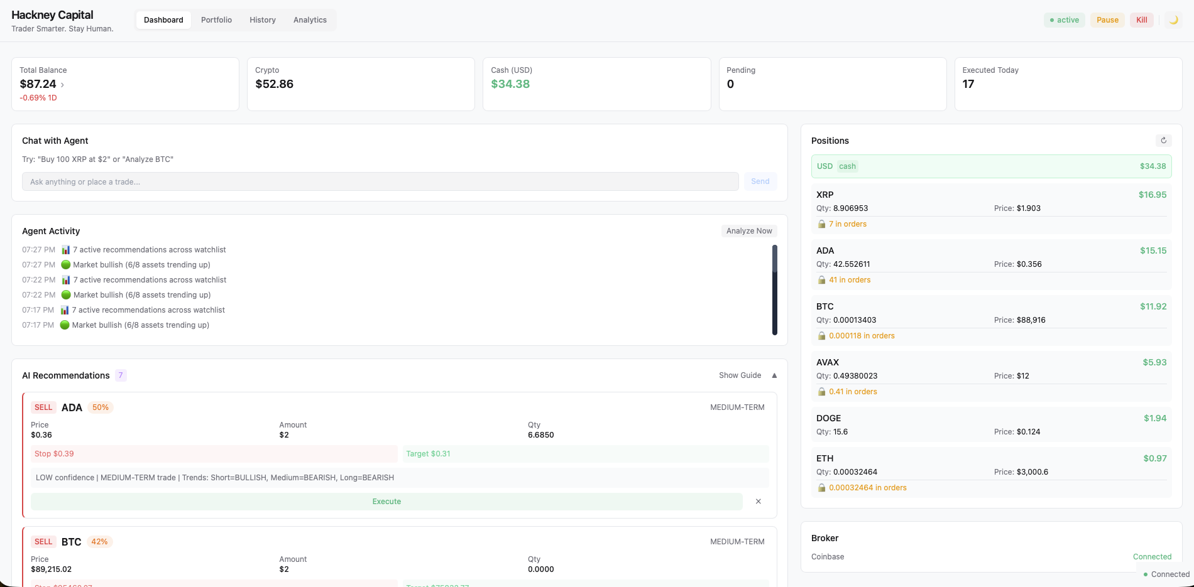Pause the trading agent
The image size is (1194, 587).
click(x=1107, y=19)
